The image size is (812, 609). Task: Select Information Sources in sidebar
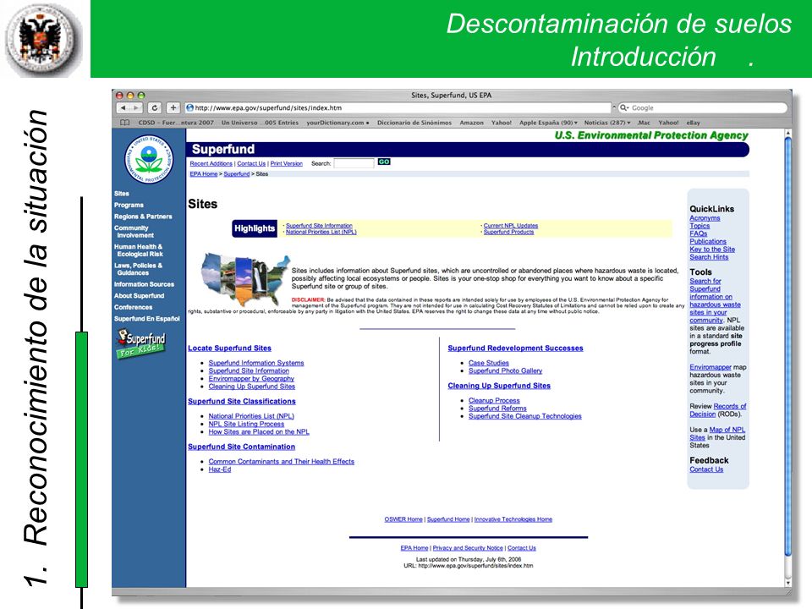coord(144,284)
